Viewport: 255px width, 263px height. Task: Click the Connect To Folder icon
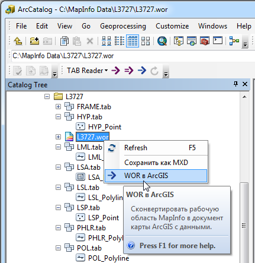click(34, 41)
